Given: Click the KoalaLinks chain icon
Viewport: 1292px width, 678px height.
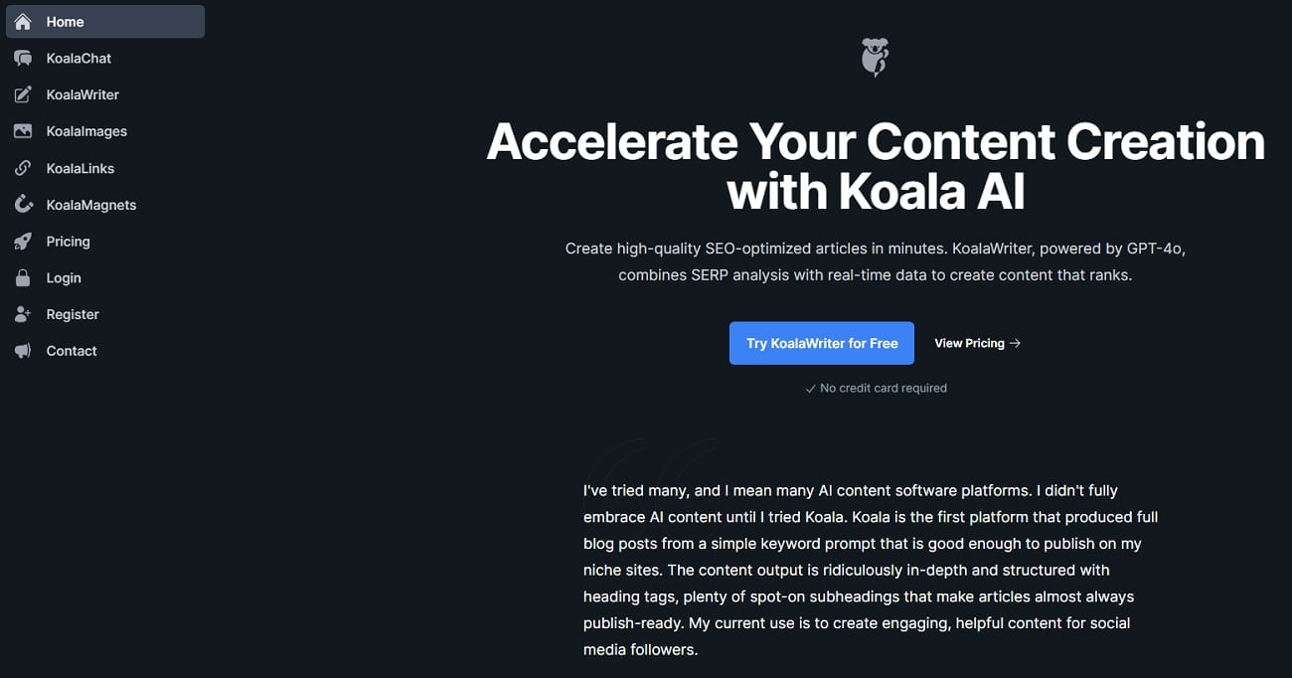Looking at the screenshot, I should 23,168.
